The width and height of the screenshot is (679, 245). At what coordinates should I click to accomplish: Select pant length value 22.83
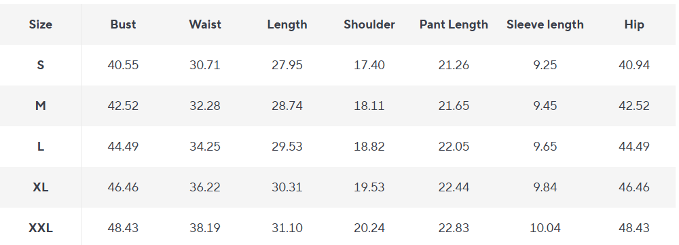click(454, 227)
